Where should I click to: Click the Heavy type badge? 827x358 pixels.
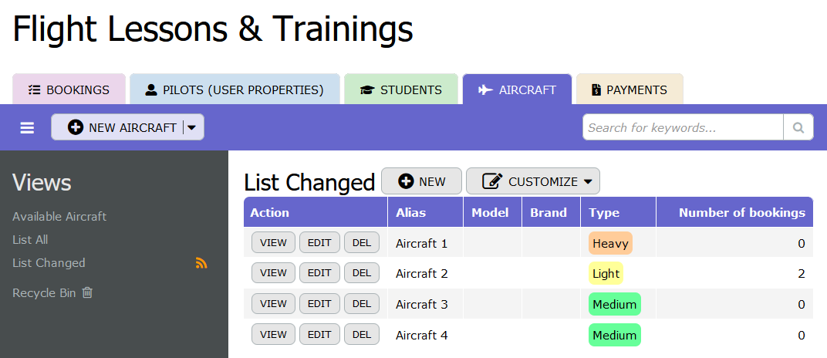(x=610, y=244)
